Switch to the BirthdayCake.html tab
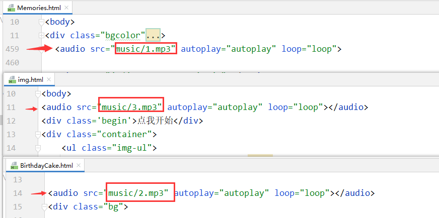The height and width of the screenshot is (218, 439). (45, 166)
